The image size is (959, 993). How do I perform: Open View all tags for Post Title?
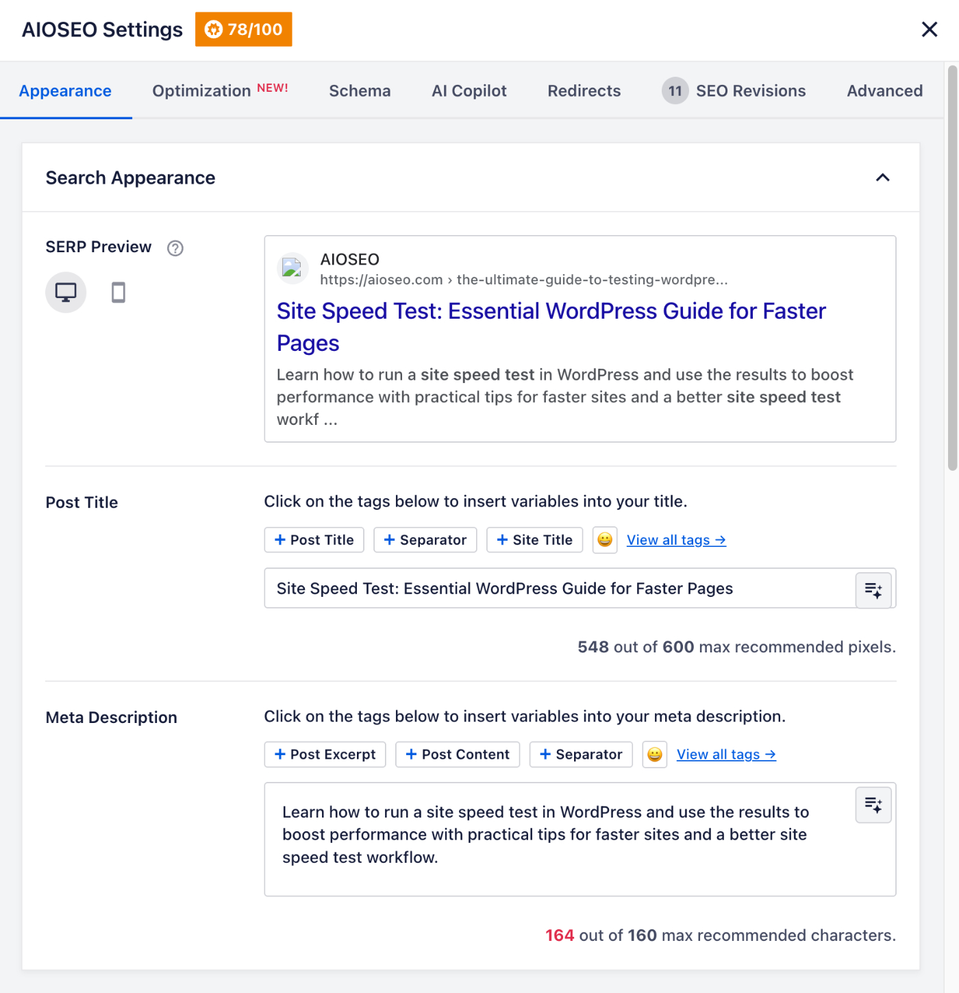676,540
